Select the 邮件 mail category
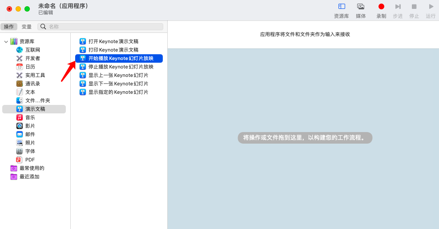This screenshot has width=439, height=229. coord(30,134)
